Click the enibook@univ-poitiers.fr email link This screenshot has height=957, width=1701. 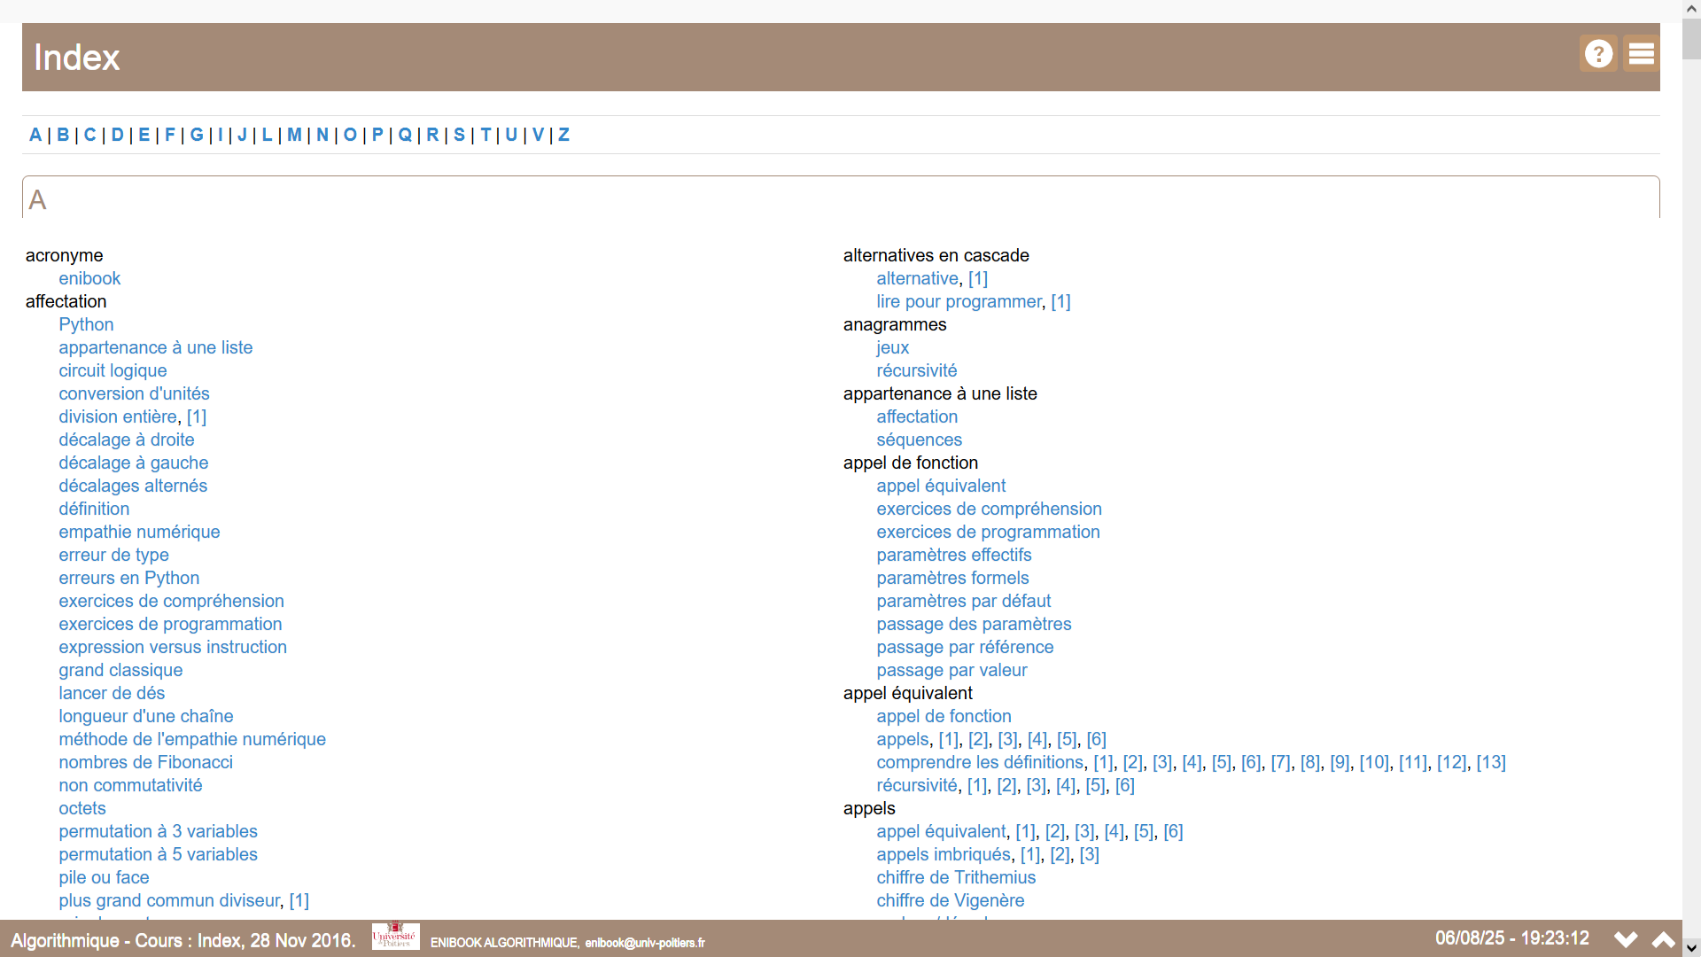[644, 943]
